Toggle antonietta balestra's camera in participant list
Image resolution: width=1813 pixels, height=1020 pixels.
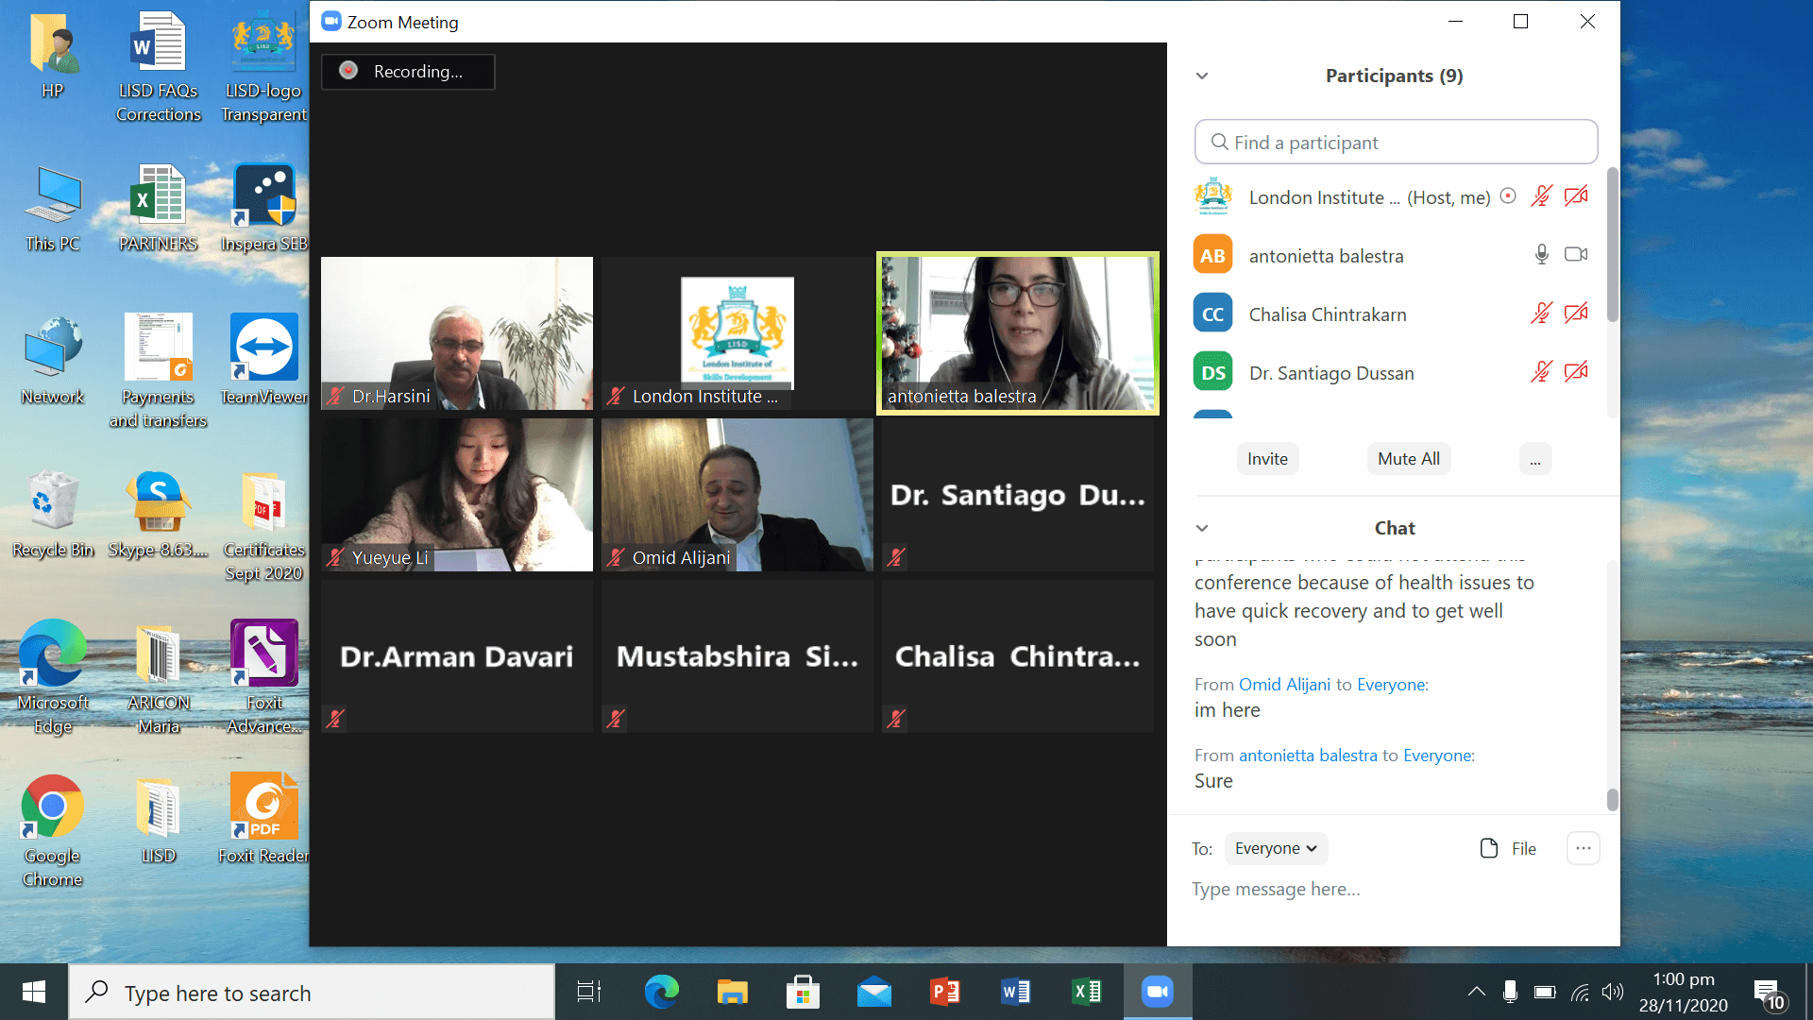pos(1576,255)
